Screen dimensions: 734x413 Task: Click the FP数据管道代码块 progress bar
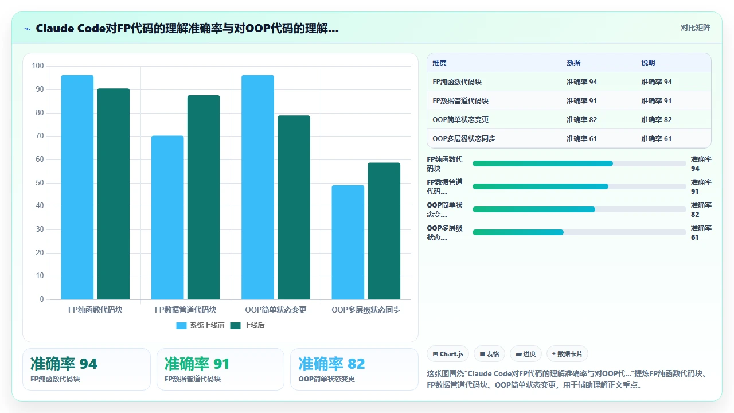coord(579,186)
